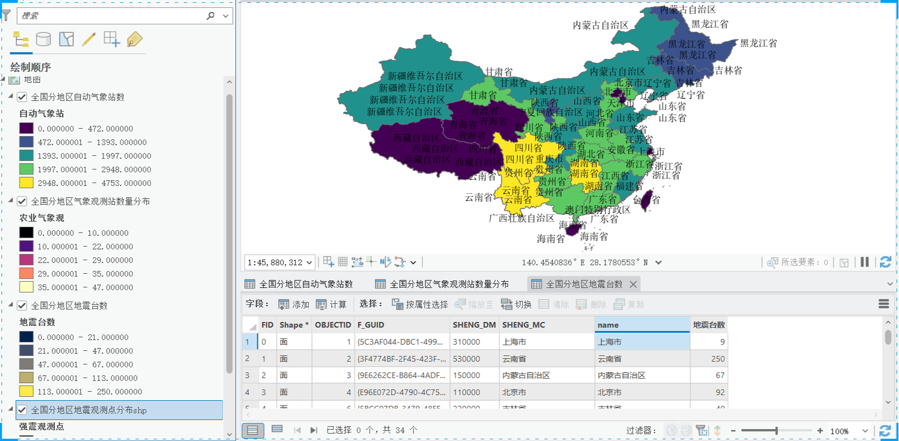Switch to List By Snapping view
Image resolution: width=899 pixels, height=441 pixels.
tap(112, 39)
